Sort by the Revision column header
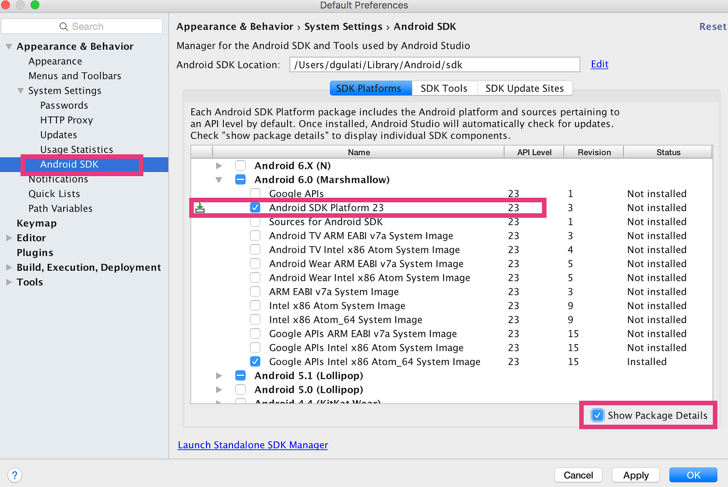 tap(594, 152)
